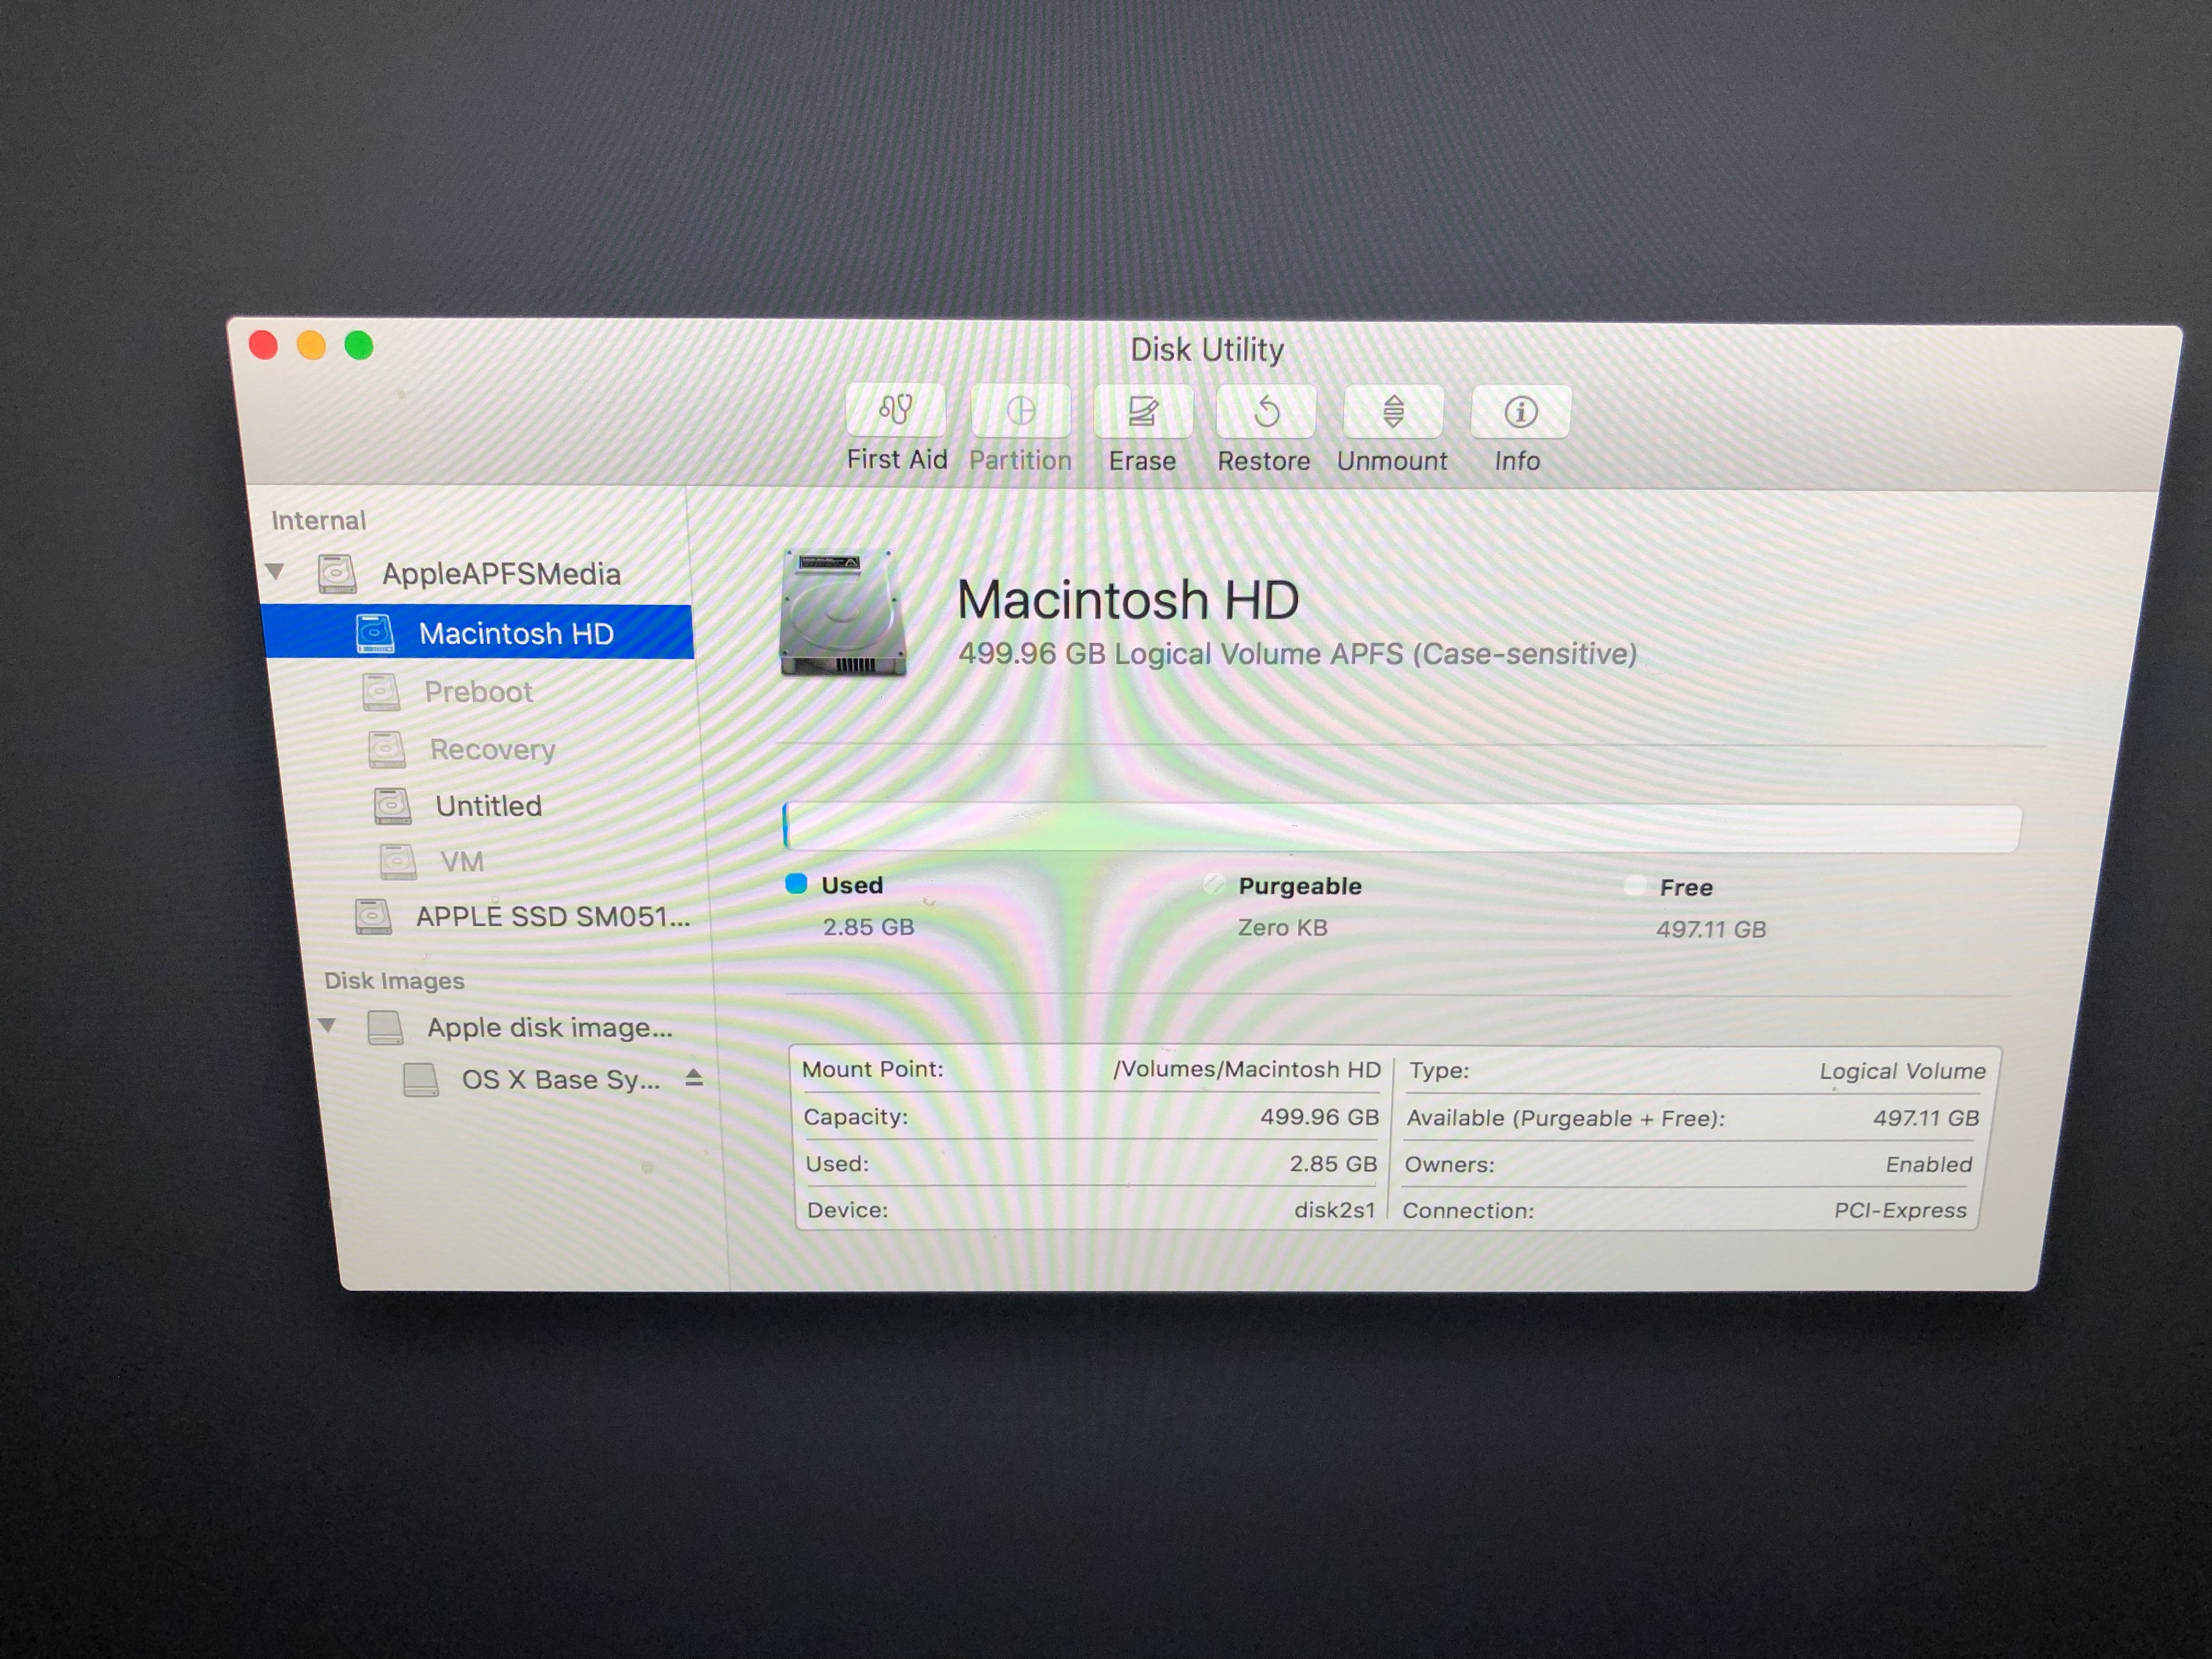
Task: Click the Partition label
Action: coord(1020,460)
